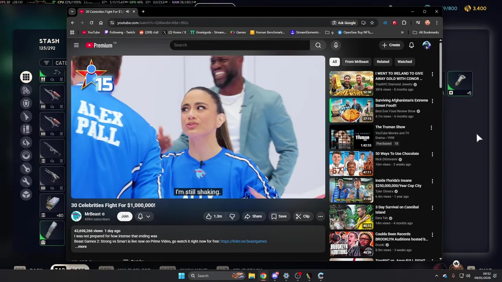502x282 pixels.
Task: Expand the taskbar hidden icons chevron
Action: pyautogui.click(x=437, y=276)
